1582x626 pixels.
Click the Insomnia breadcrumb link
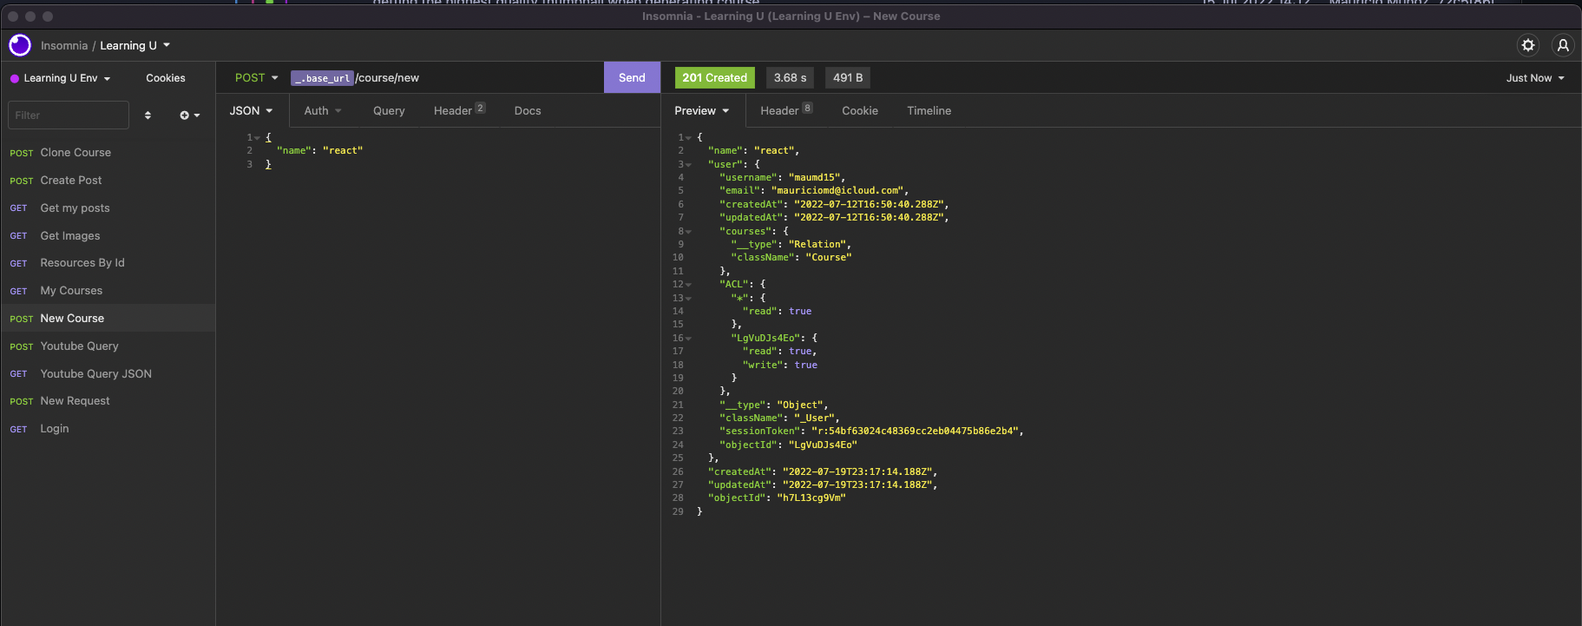click(64, 45)
